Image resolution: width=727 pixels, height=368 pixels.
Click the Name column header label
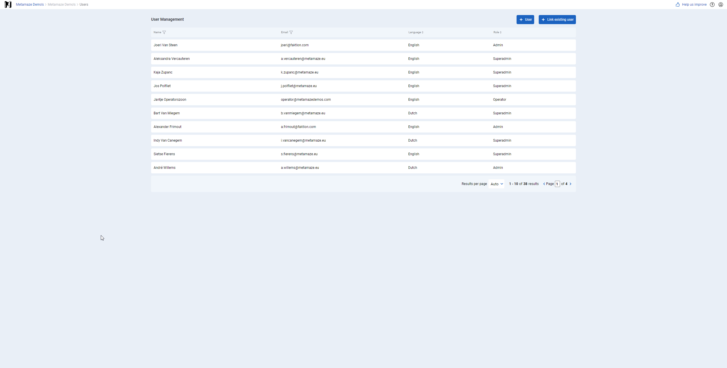[157, 32]
